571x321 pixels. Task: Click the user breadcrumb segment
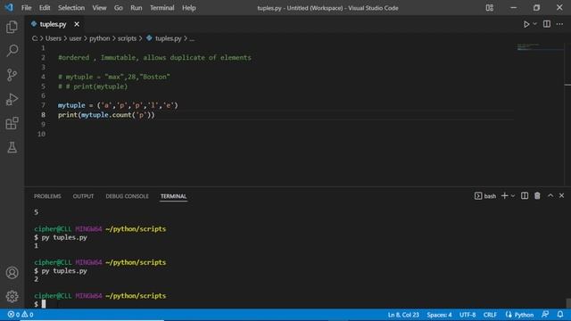click(x=75, y=38)
